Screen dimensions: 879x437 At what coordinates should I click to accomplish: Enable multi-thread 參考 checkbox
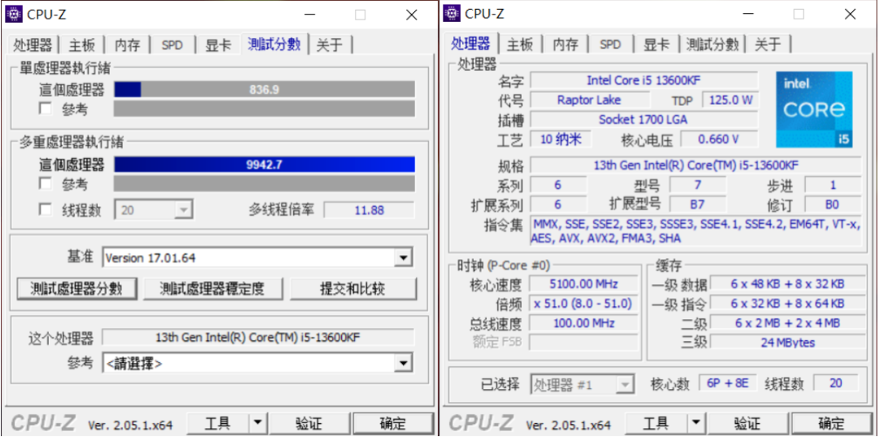point(45,184)
